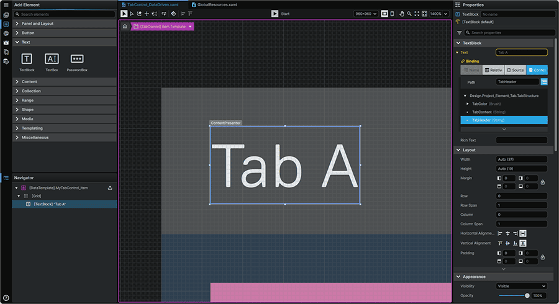
Task: Switch to GlobalResources.xaml tab
Action: (x=215, y=4)
